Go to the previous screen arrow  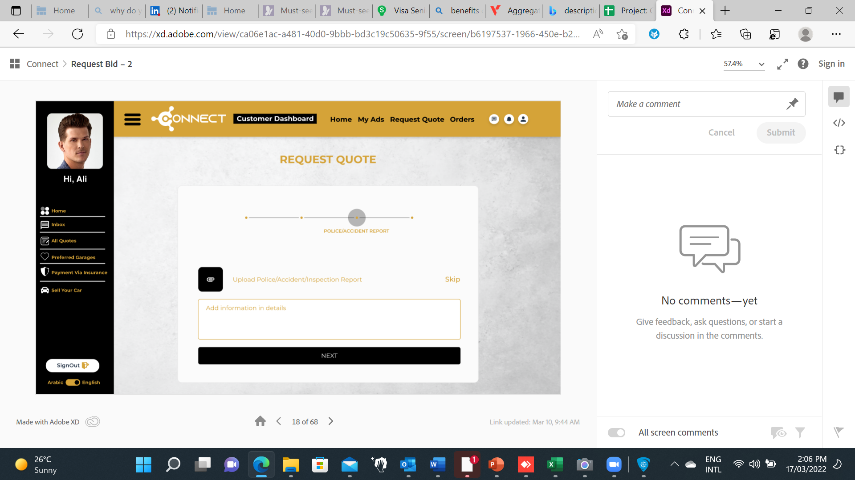pyautogui.click(x=279, y=421)
